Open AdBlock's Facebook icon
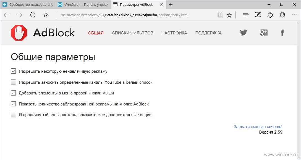Viewport: 301px width, 160px height. pyautogui.click(x=282, y=33)
